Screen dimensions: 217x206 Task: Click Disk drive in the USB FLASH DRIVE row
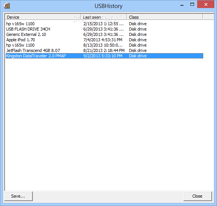(x=138, y=29)
